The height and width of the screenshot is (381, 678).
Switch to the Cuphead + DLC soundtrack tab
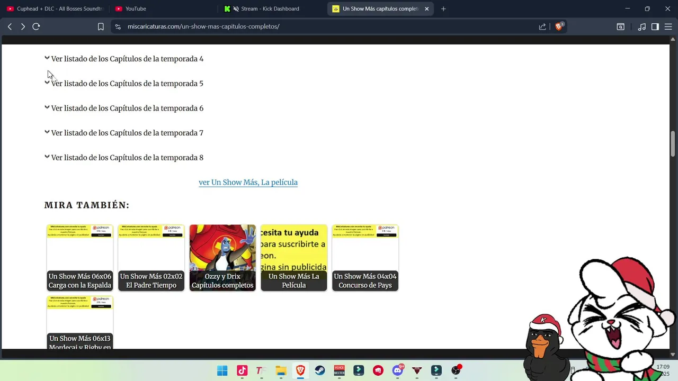pos(55,8)
